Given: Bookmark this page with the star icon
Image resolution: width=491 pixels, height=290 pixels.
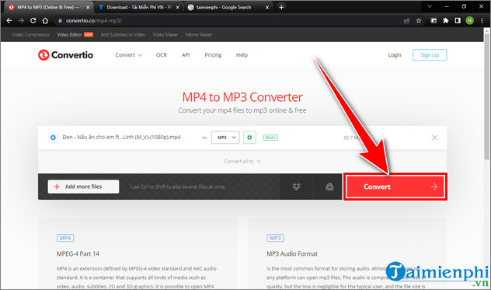Looking at the screenshot, I should click(419, 21).
